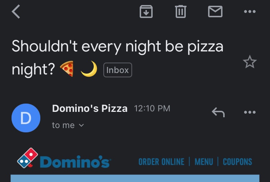Open the MENU link
This screenshot has width=270, height=182.
pyautogui.click(x=204, y=162)
